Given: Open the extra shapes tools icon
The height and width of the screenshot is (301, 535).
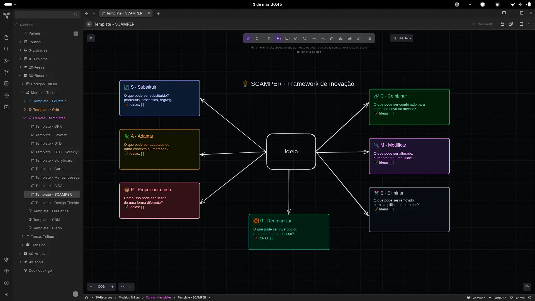Looking at the screenshot, I should [x=370, y=38].
